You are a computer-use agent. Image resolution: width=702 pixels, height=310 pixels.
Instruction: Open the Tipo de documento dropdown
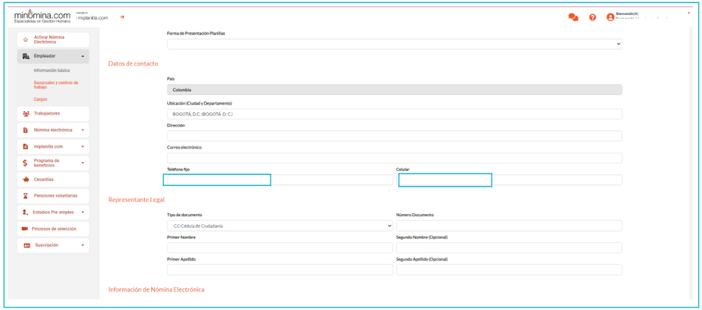point(279,226)
